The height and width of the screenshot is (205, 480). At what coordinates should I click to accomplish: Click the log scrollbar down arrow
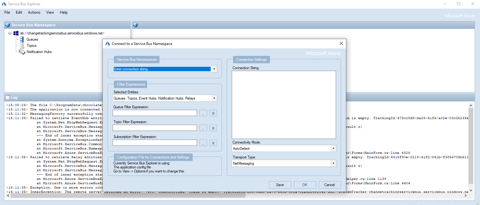coord(471,190)
